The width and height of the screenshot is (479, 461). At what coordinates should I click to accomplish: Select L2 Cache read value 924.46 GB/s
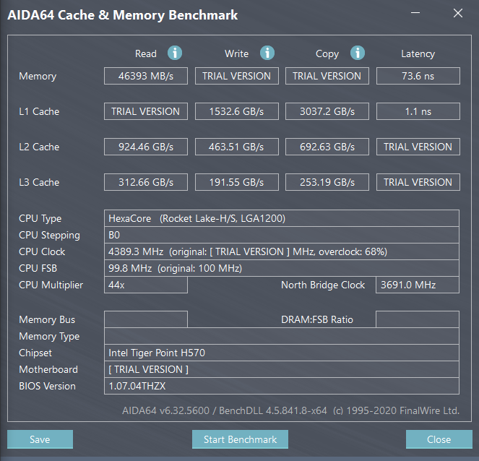pyautogui.click(x=146, y=147)
